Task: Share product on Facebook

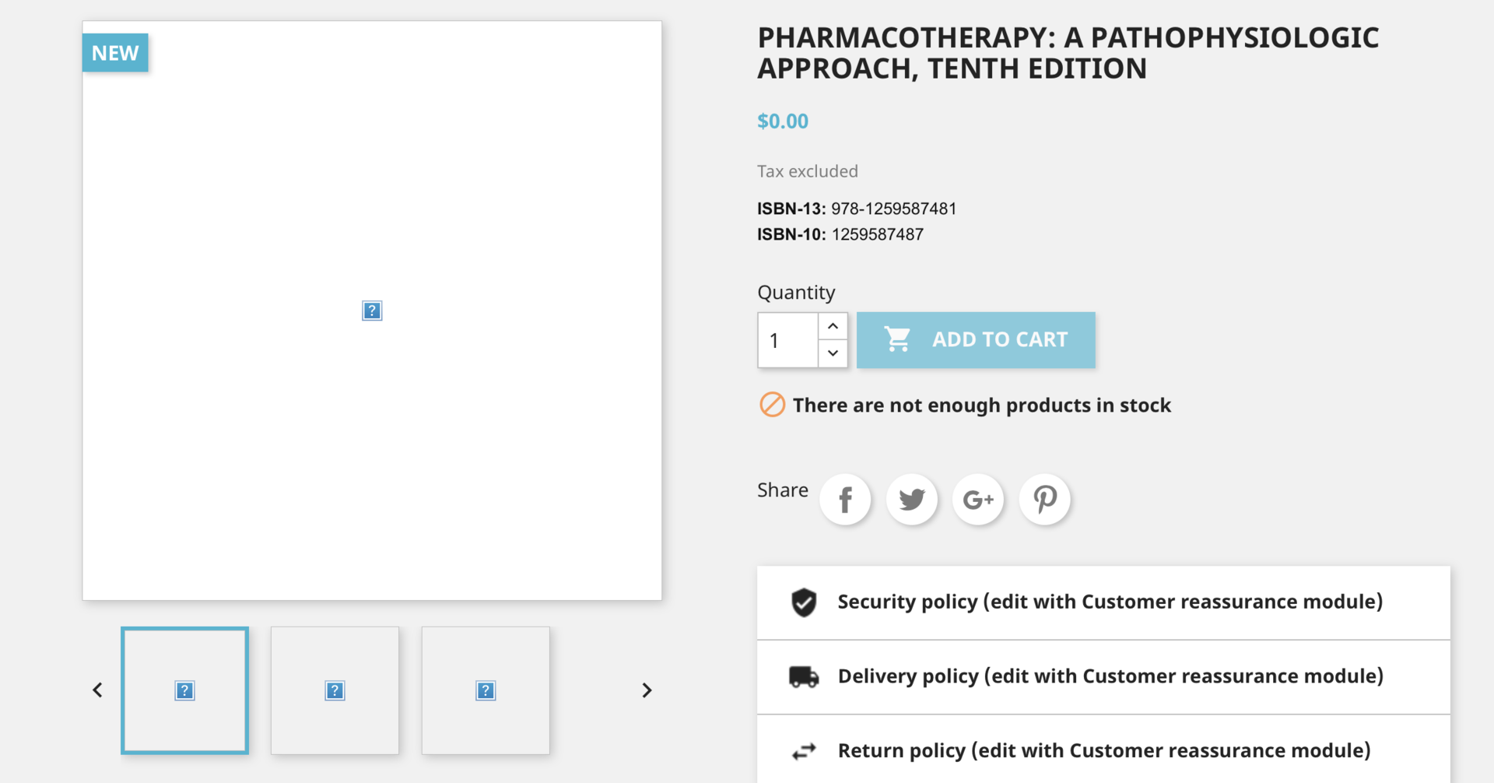Action: (845, 499)
